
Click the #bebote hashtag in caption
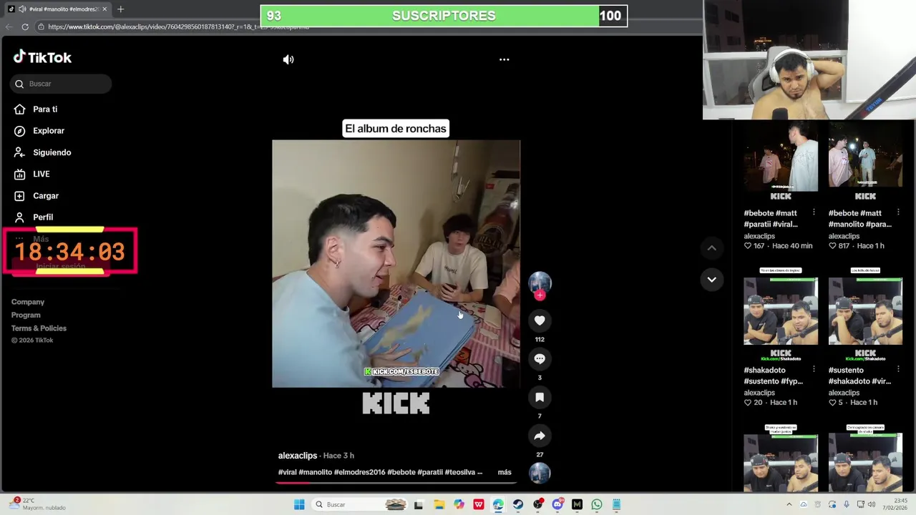[x=401, y=472]
